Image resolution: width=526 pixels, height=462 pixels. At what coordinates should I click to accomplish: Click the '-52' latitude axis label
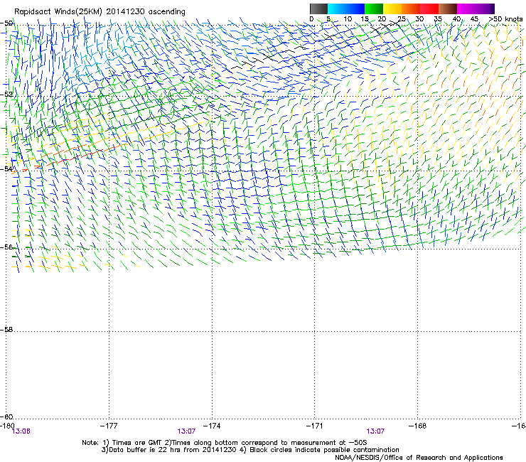tap(6, 95)
